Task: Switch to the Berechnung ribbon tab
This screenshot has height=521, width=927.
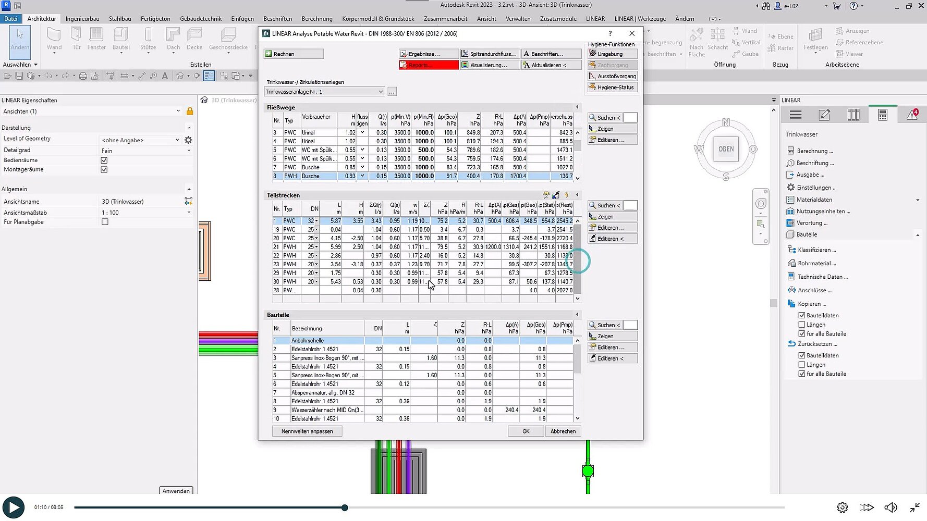Action: 316,19
